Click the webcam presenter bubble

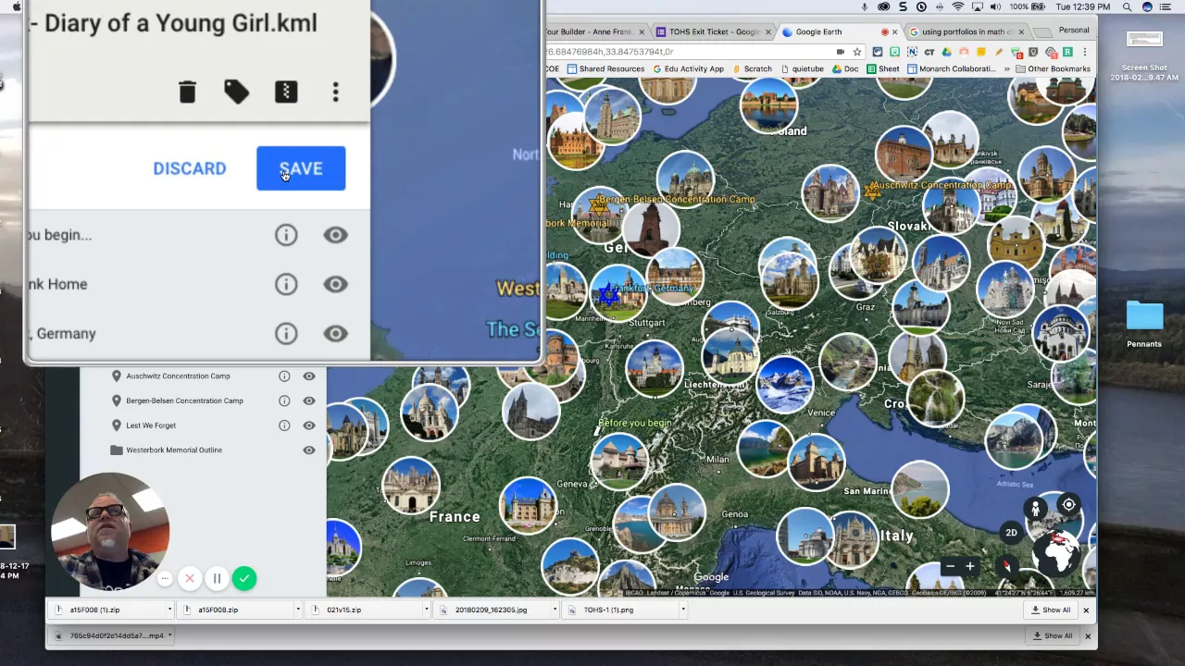(109, 532)
